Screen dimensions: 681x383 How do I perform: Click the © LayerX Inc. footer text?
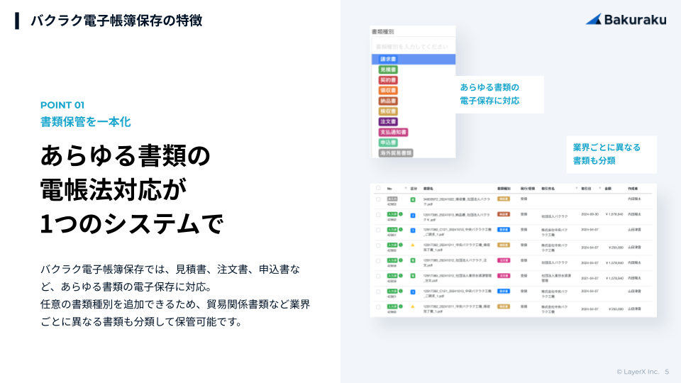pos(638,372)
